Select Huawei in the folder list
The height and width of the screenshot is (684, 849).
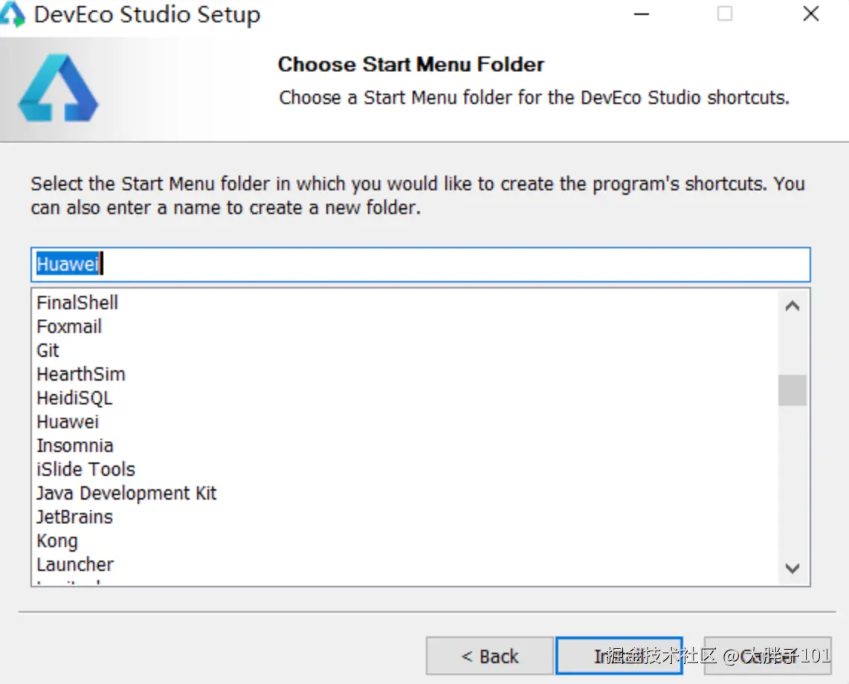[x=68, y=422]
